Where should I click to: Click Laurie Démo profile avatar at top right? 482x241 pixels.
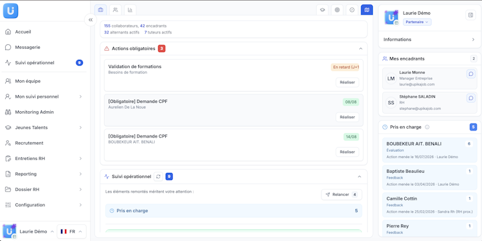click(391, 17)
